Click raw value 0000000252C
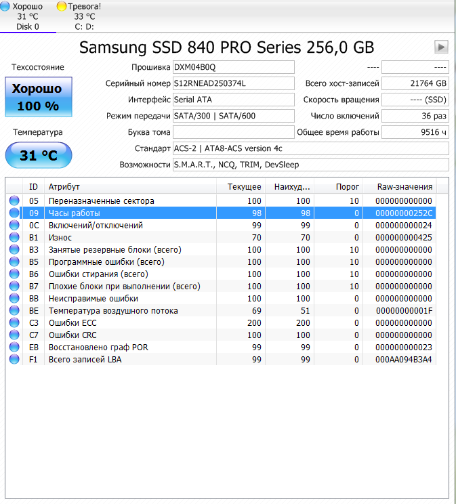The image size is (456, 504). pos(404,213)
